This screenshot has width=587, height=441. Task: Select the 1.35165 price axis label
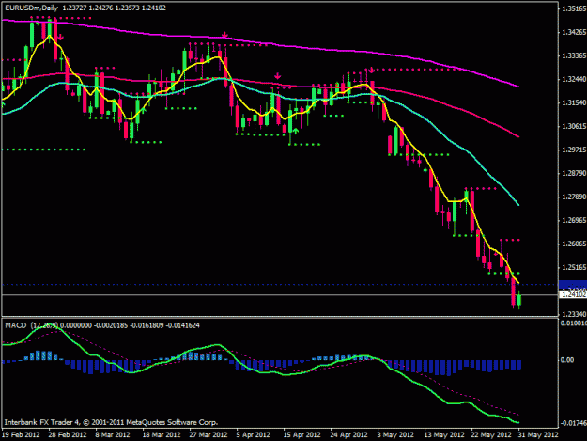click(574, 8)
